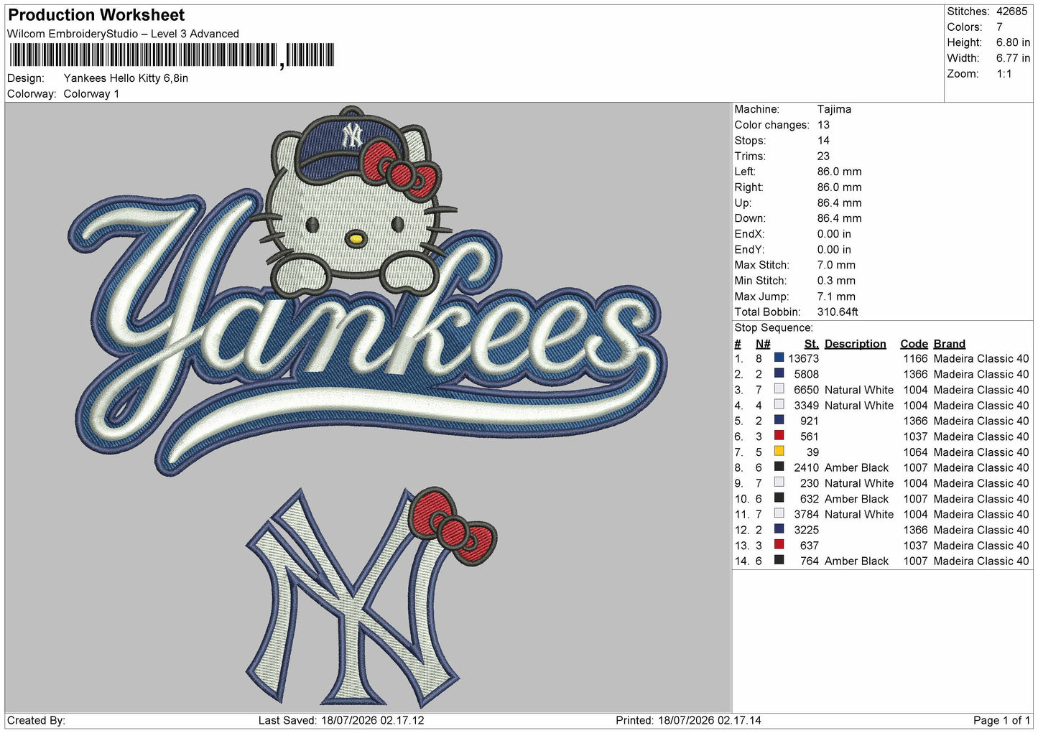Click the yellow swatch in stop row 7
This screenshot has width=1038, height=733.
click(x=779, y=451)
